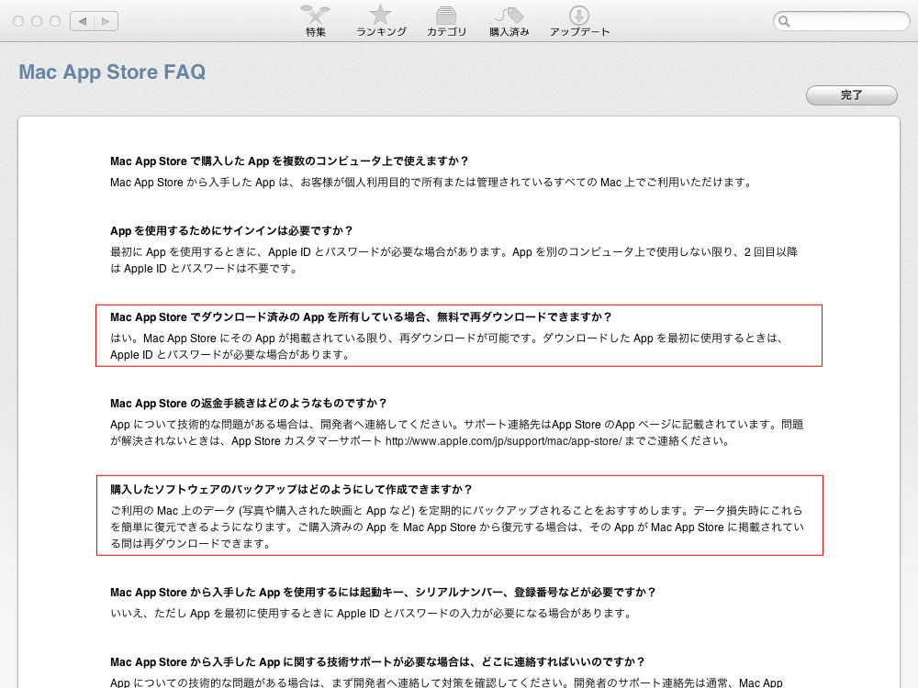Click the Mac App Store FAQ heading

pos(112,72)
